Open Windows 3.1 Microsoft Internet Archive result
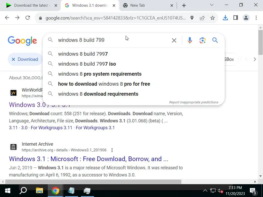Viewport: 263px width, 197px height. click(x=89, y=159)
